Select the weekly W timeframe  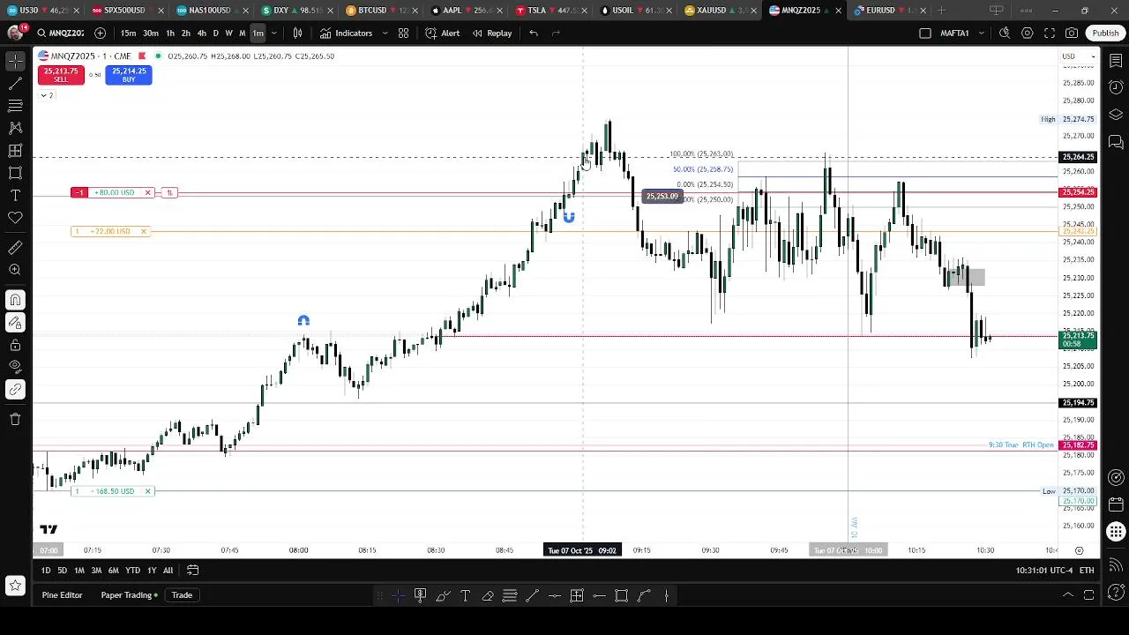[228, 33]
